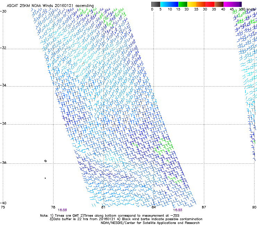Screen dimensions: 257x225
Task: Click the ASCAT 25KM NOAA Winds title
Action: click(x=50, y=6)
